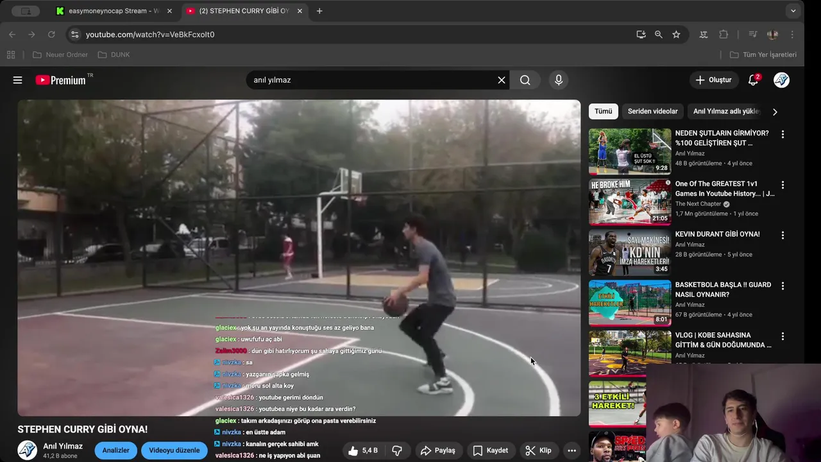Open the YouTube account avatar menu
The width and height of the screenshot is (821, 462).
coord(781,80)
